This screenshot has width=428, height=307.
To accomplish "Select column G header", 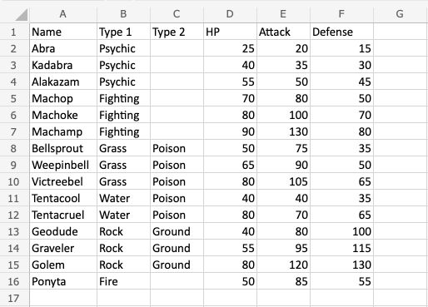I will 400,14.
